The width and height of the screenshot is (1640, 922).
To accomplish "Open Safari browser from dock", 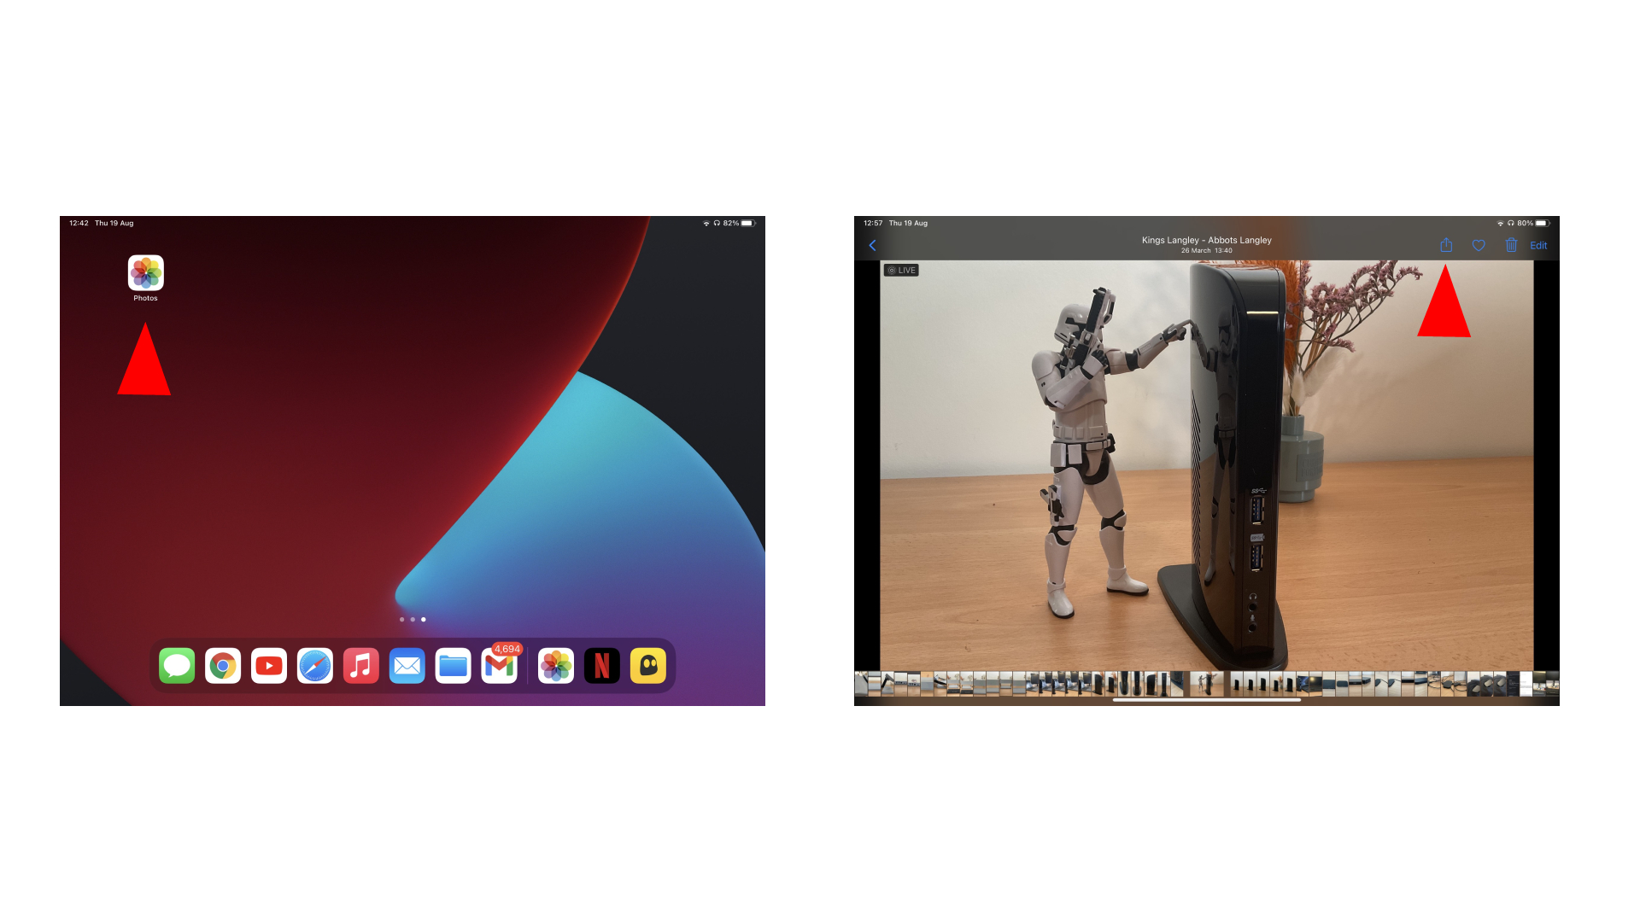I will [x=317, y=665].
